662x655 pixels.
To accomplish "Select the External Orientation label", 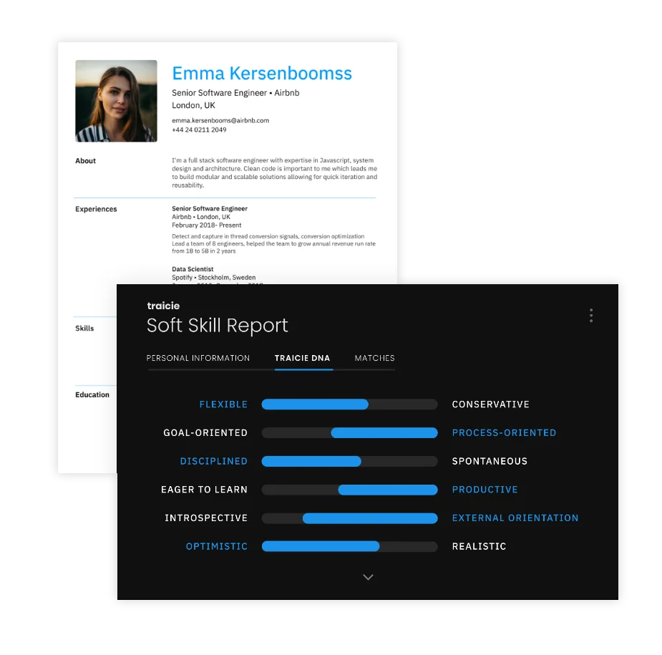I will (x=515, y=518).
